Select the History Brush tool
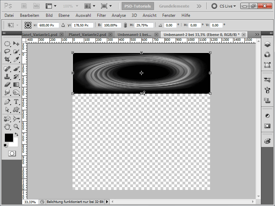275x206 pixels. (16, 77)
